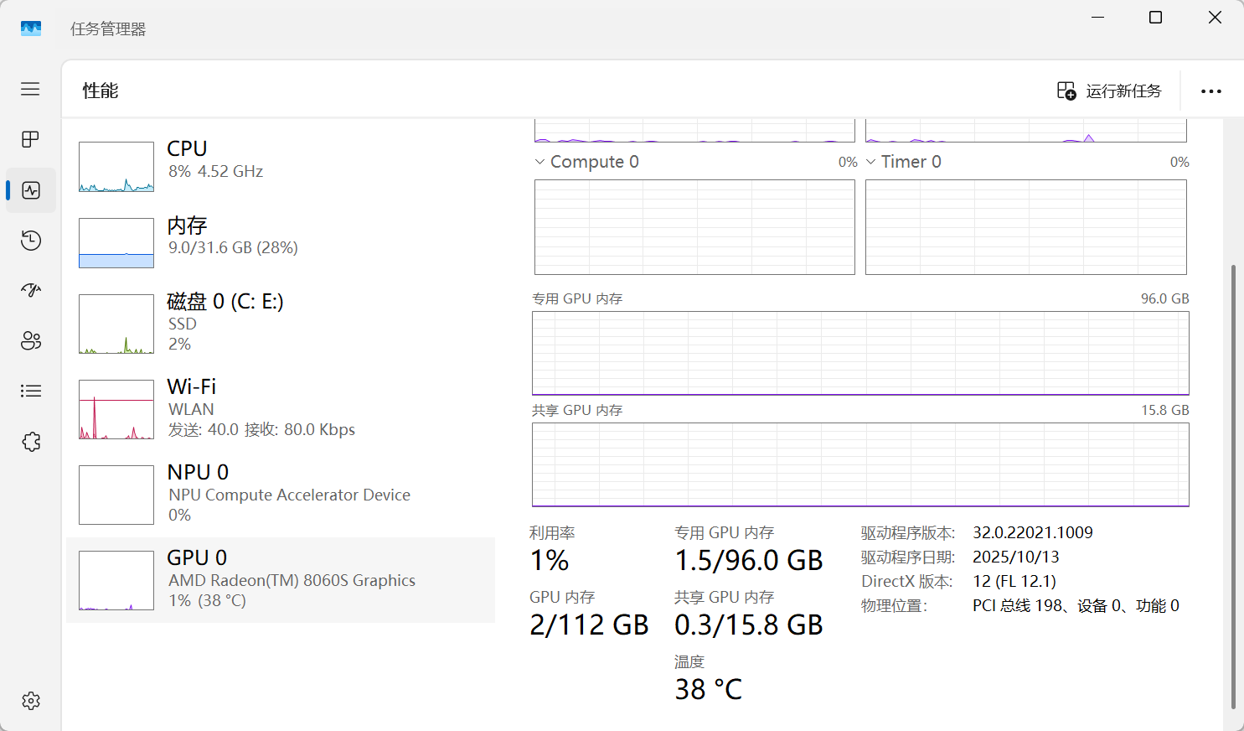Viewport: 1244px width, 731px height.
Task: Open the Services puzzle icon
Action: tap(31, 442)
